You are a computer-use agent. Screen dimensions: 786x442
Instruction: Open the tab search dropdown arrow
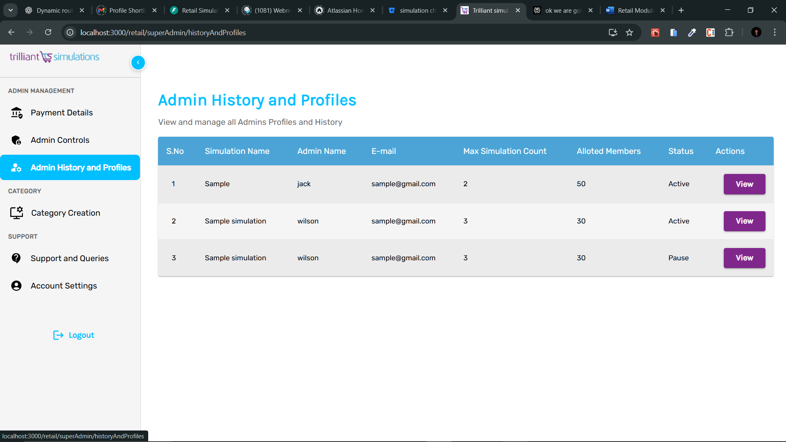click(11, 10)
